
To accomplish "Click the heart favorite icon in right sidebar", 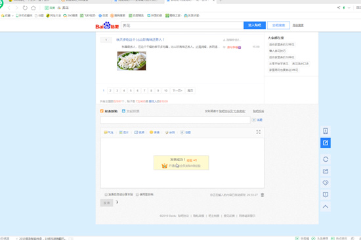I will 326,183.
